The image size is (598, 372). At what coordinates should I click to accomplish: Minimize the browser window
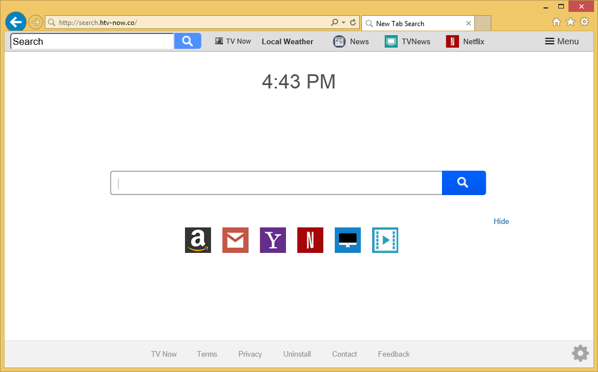point(546,6)
